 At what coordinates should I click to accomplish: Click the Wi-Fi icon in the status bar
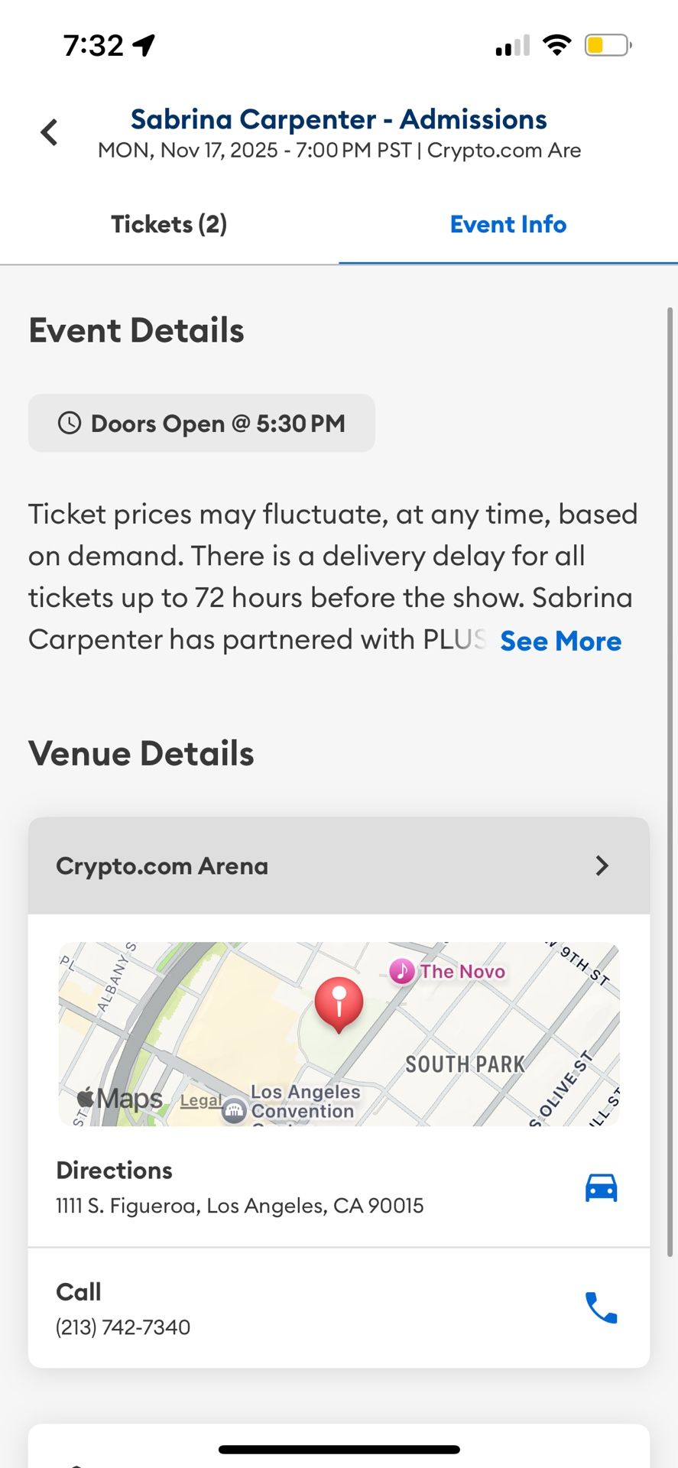pyautogui.click(x=557, y=44)
